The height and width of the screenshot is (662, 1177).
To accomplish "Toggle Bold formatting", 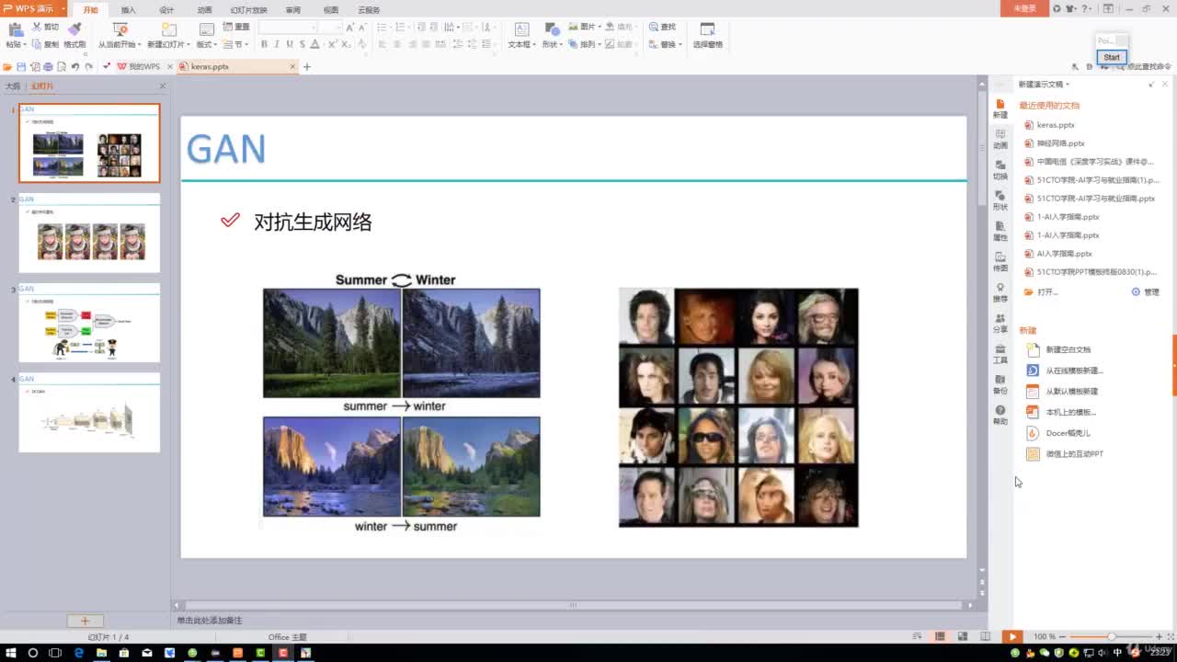I will (264, 44).
